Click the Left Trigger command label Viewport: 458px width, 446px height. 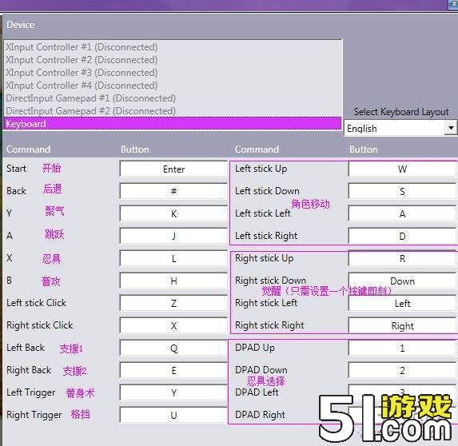point(31,392)
